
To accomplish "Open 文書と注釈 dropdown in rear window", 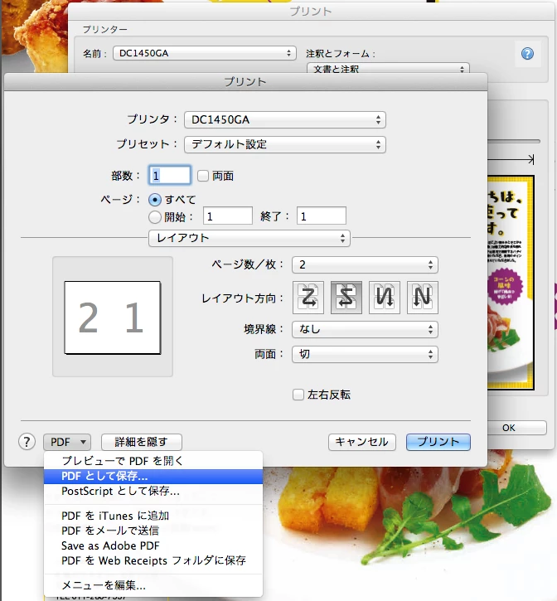I will (388, 69).
